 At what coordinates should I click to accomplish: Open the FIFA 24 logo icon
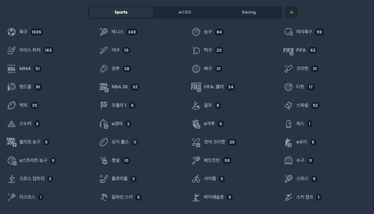[x=288, y=51]
